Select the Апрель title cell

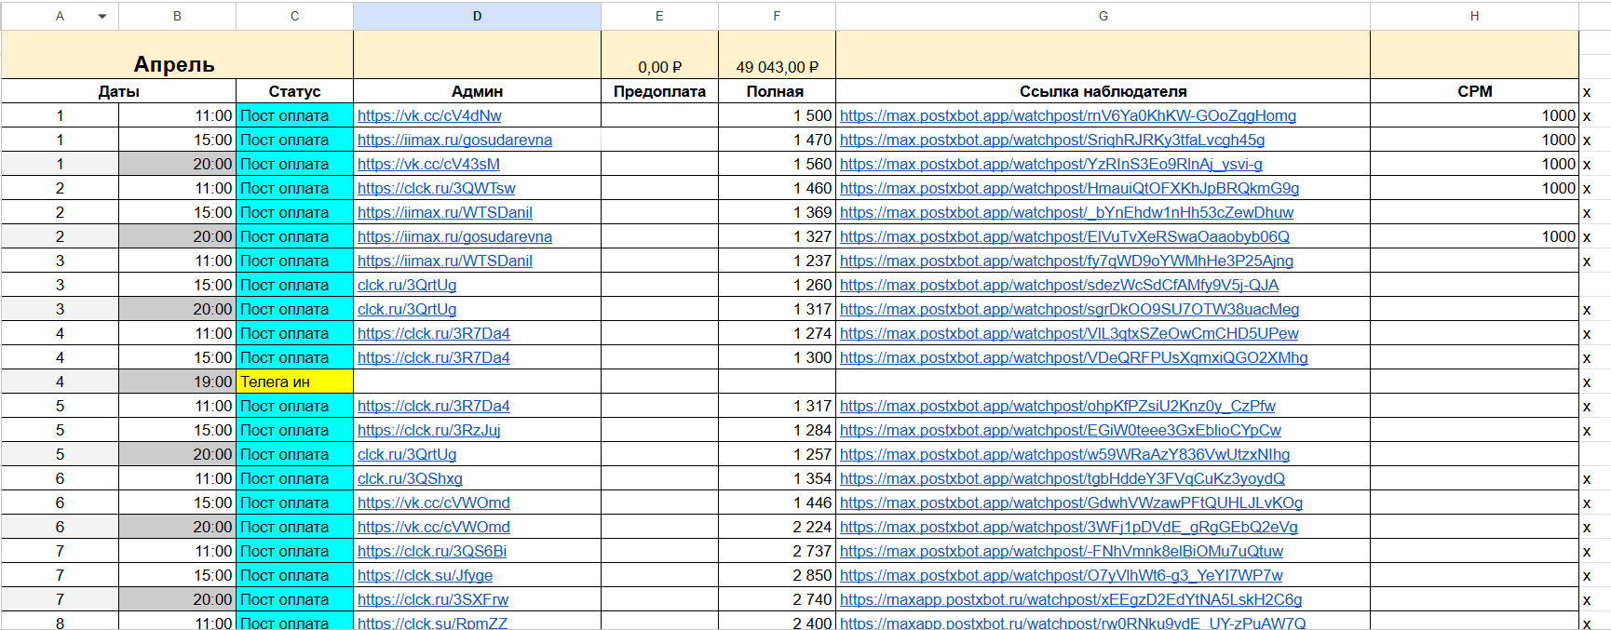[175, 64]
